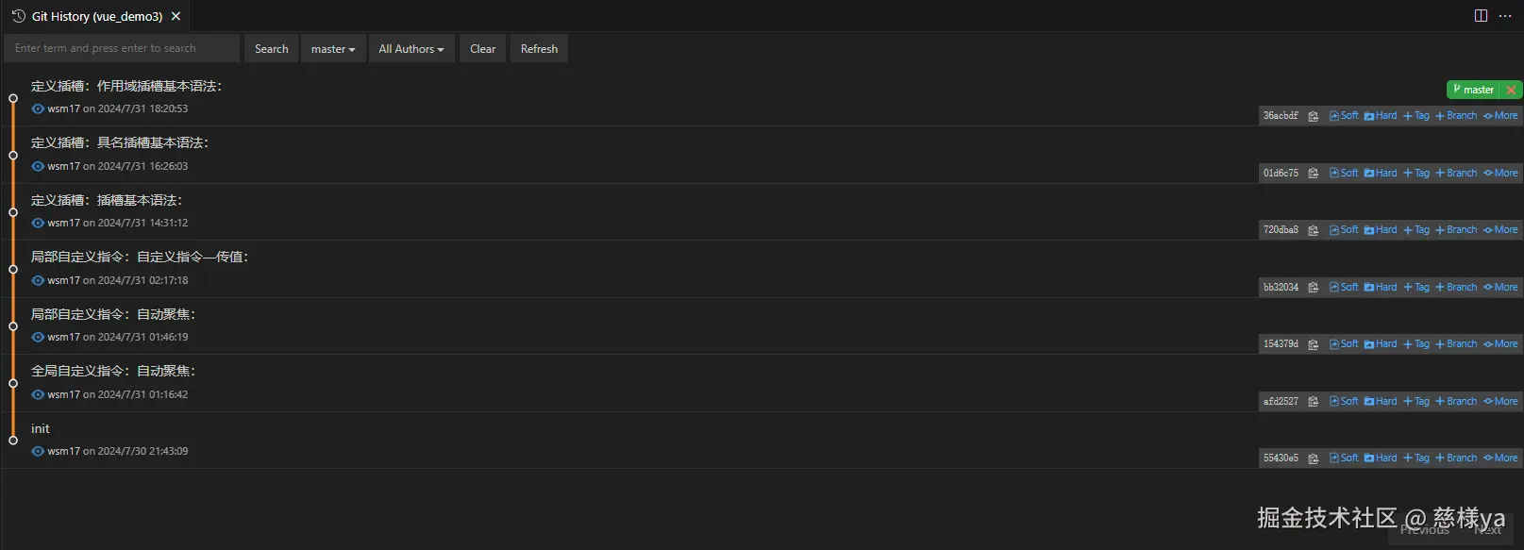Focus the search term input field
This screenshot has height=550, width=1524.
tap(122, 49)
